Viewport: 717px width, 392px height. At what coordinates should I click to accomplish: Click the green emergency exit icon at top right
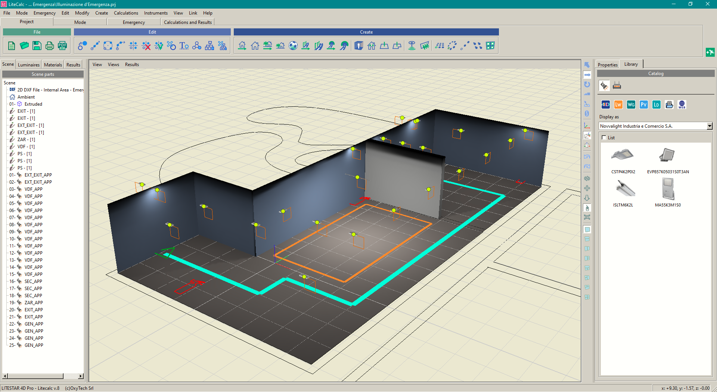click(x=710, y=52)
